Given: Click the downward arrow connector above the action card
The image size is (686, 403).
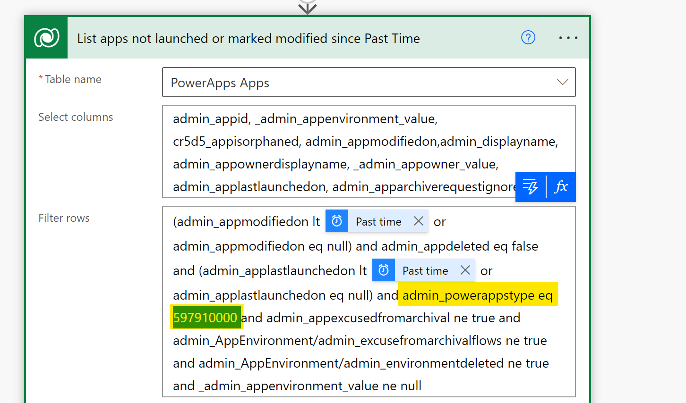Looking at the screenshot, I should point(308,7).
